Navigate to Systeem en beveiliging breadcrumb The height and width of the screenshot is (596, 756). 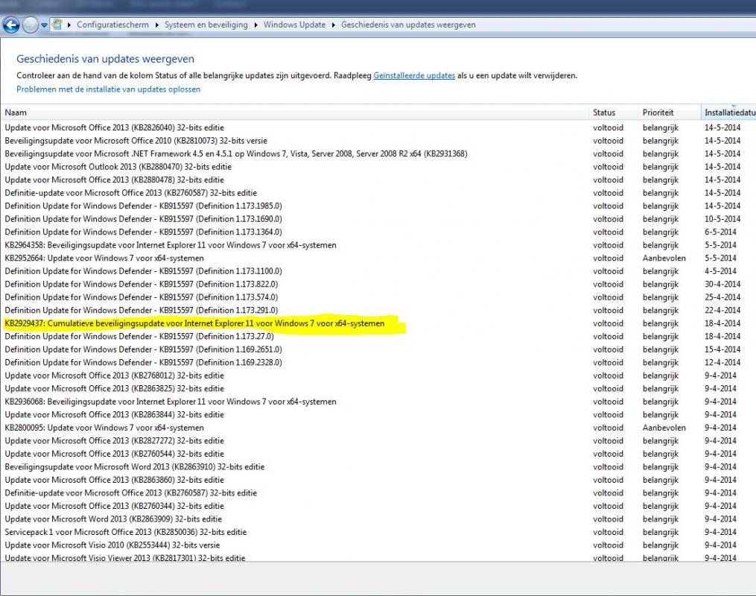[206, 25]
